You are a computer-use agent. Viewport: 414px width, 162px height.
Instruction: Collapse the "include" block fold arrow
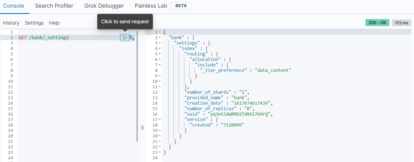tap(160, 65)
